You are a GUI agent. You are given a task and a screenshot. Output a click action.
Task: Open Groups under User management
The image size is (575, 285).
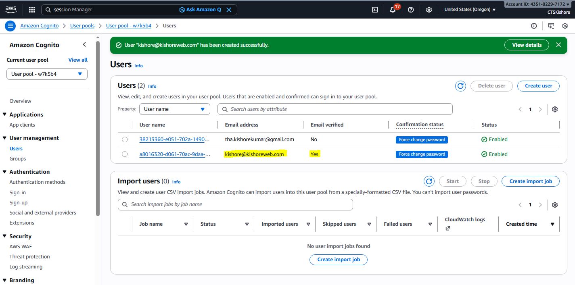pyautogui.click(x=18, y=159)
